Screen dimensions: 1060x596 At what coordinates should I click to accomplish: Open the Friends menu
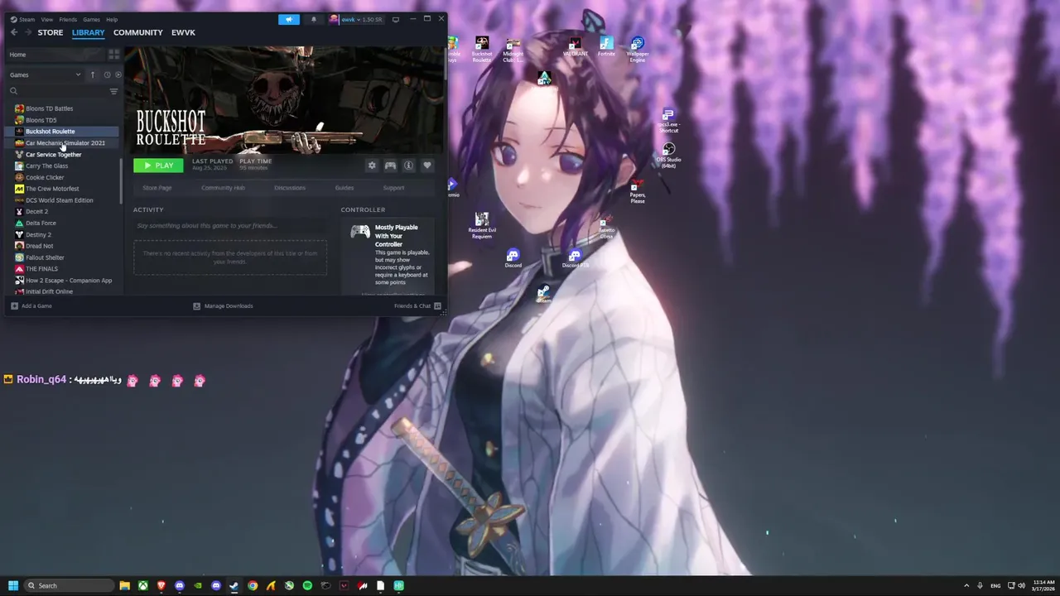click(x=68, y=19)
